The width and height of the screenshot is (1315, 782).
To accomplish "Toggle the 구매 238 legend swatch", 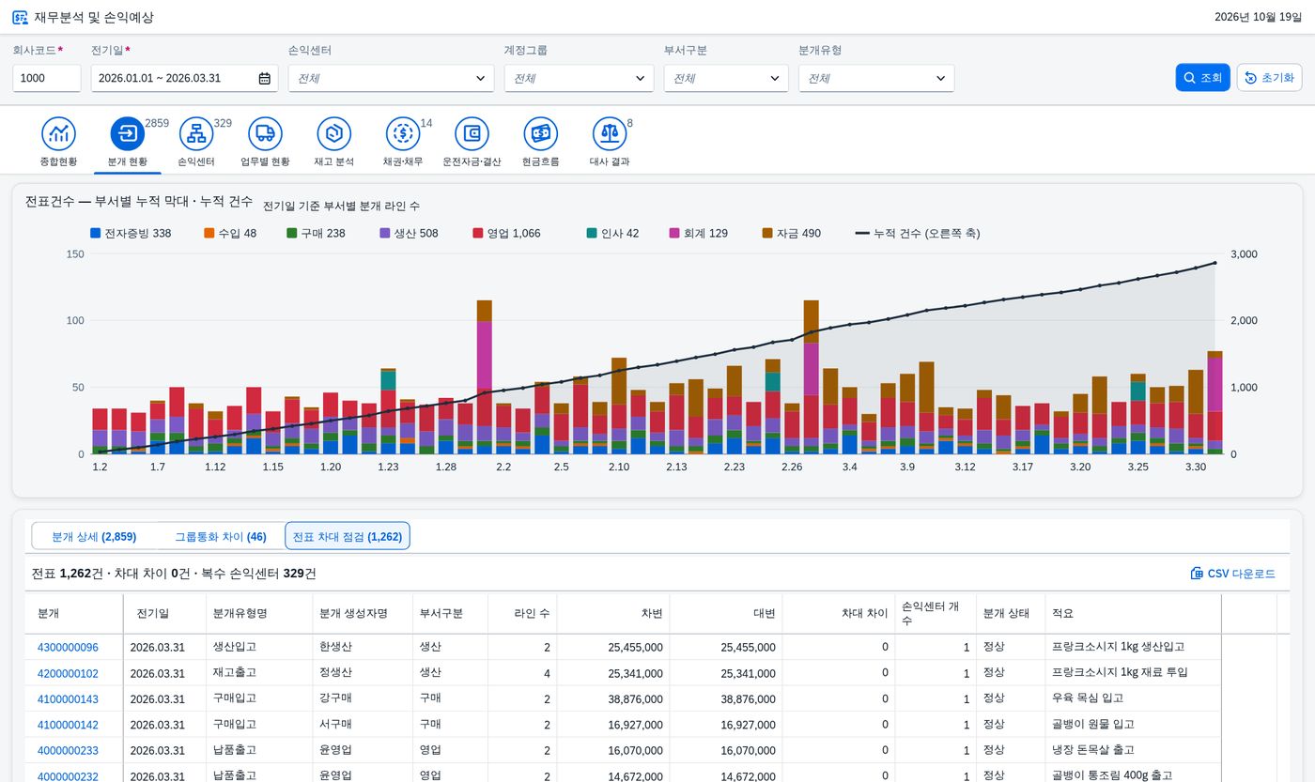I will click(x=291, y=233).
